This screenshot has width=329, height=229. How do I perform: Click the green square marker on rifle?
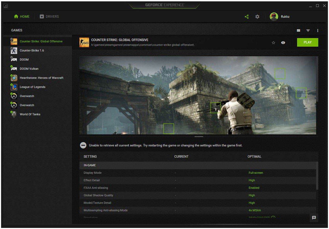[x=215, y=108]
